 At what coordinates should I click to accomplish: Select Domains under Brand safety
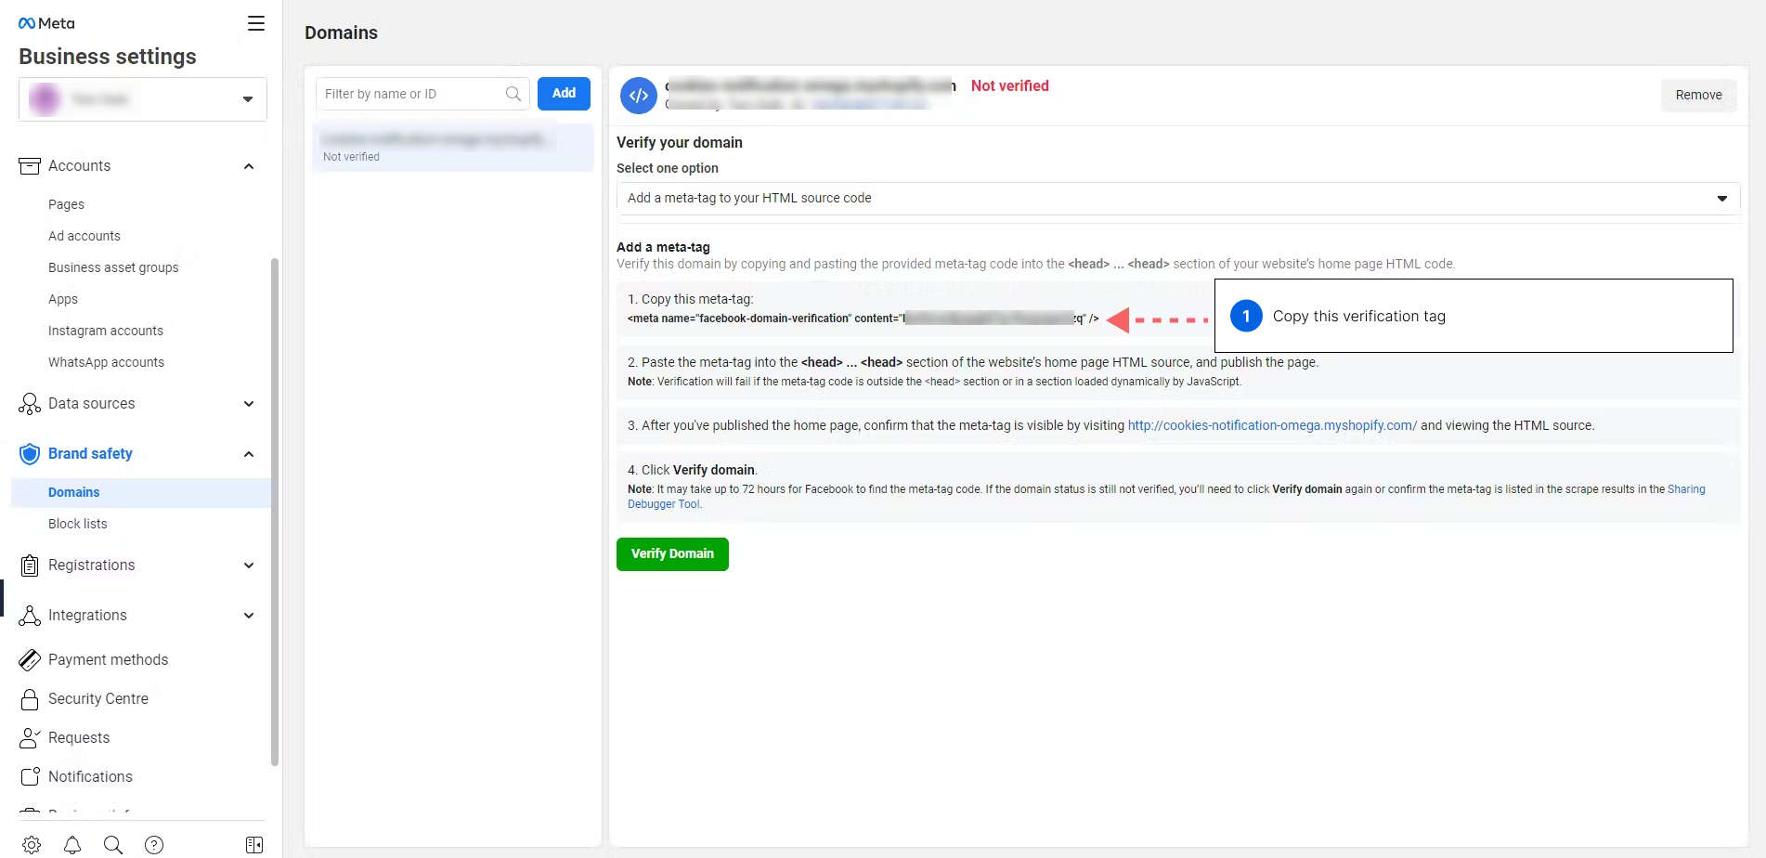click(74, 492)
